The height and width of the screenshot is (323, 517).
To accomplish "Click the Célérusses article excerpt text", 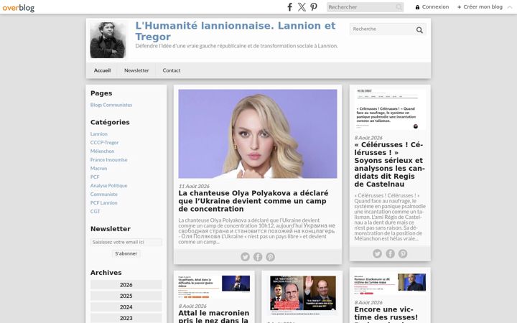I will click(390, 217).
